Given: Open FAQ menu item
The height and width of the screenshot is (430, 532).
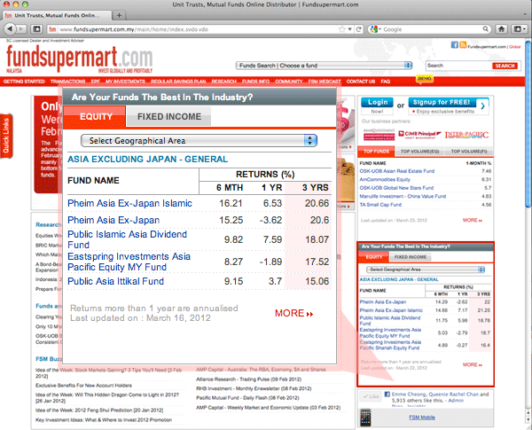Looking at the screenshot, I should [386, 82].
